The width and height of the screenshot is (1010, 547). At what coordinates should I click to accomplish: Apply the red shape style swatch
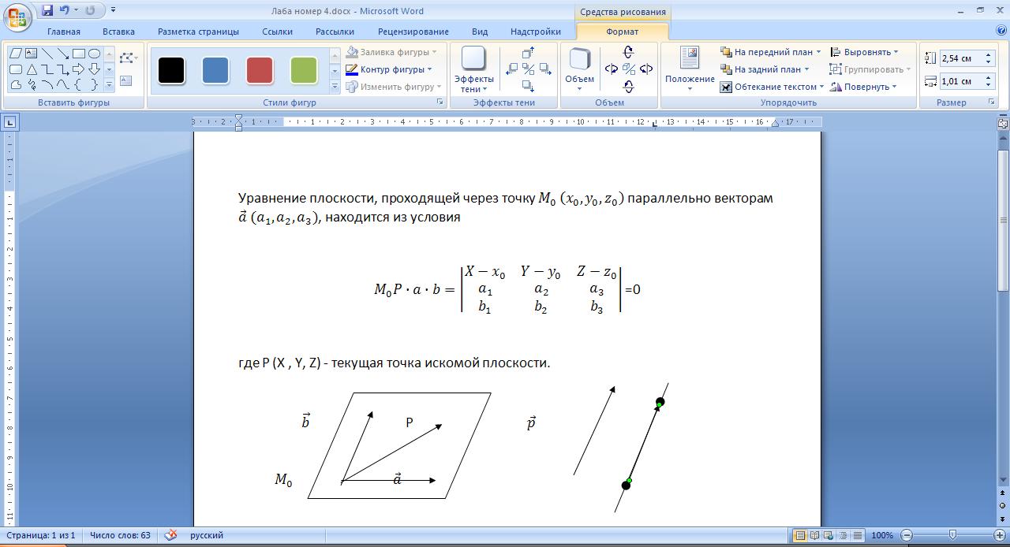tap(260, 70)
